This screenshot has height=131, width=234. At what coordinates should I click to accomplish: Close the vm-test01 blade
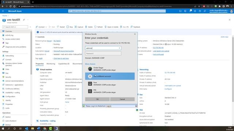pos(230,20)
